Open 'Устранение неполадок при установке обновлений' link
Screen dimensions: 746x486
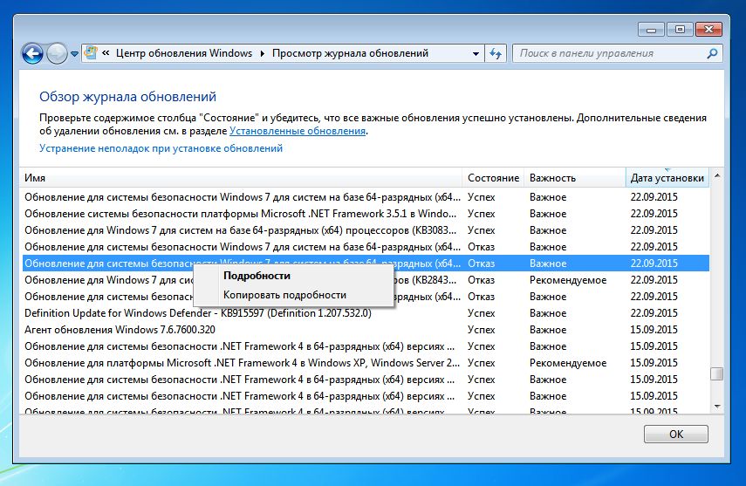(x=161, y=148)
